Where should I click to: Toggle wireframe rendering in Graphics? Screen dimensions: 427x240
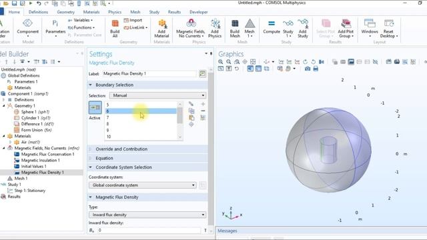[267, 69]
